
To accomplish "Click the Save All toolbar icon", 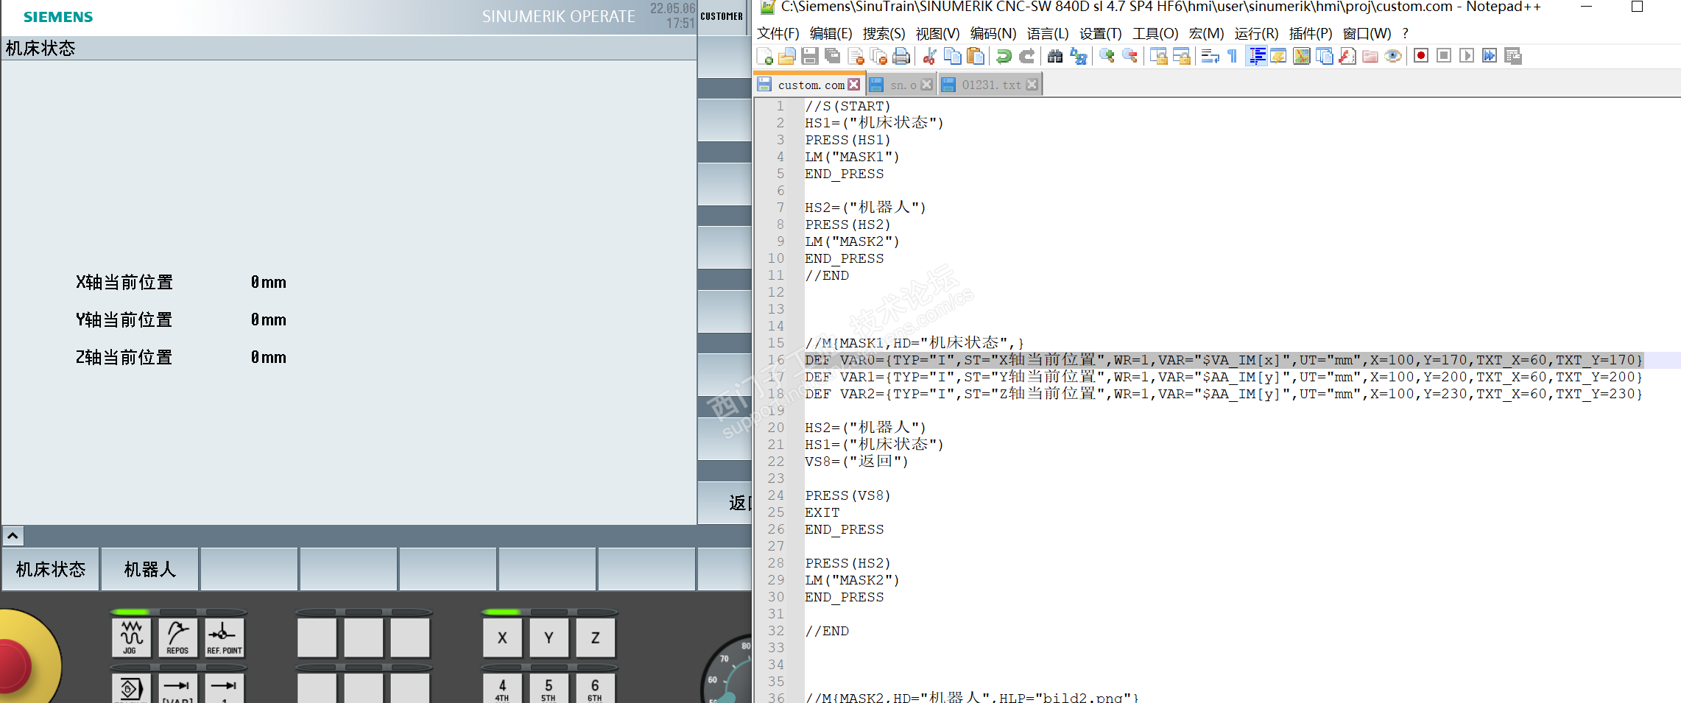I will (x=833, y=57).
